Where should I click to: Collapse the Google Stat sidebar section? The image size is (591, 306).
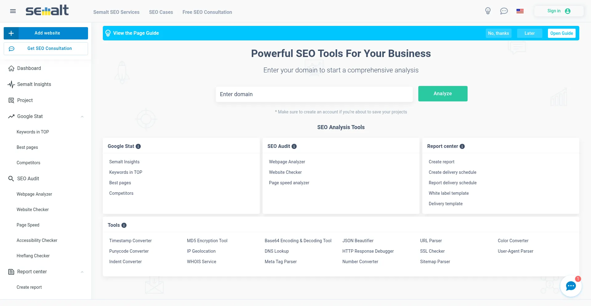pos(82,116)
